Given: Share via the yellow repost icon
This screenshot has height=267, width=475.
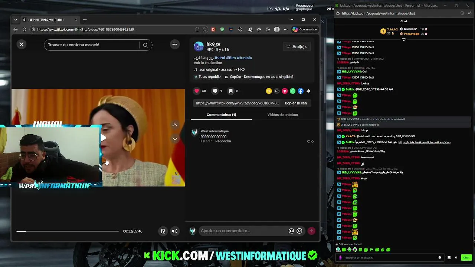Looking at the screenshot, I should click(269, 91).
